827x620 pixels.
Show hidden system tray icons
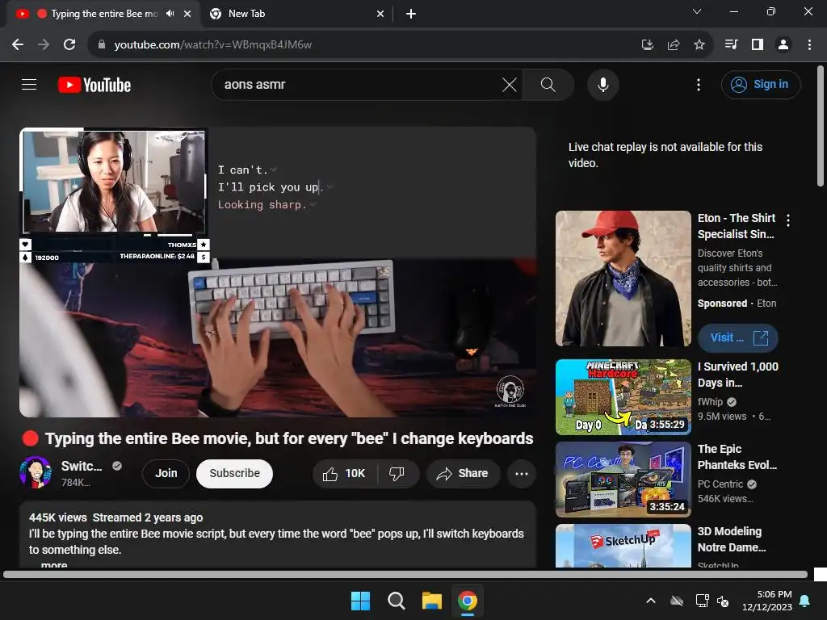click(651, 601)
